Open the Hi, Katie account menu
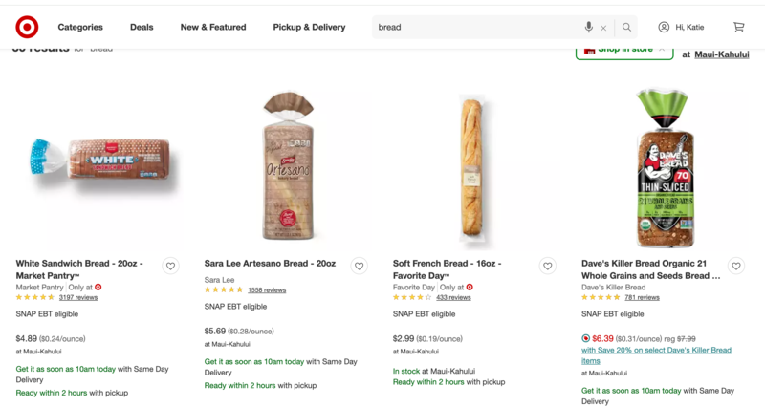Viewport: 765px width, 407px height. [x=681, y=27]
